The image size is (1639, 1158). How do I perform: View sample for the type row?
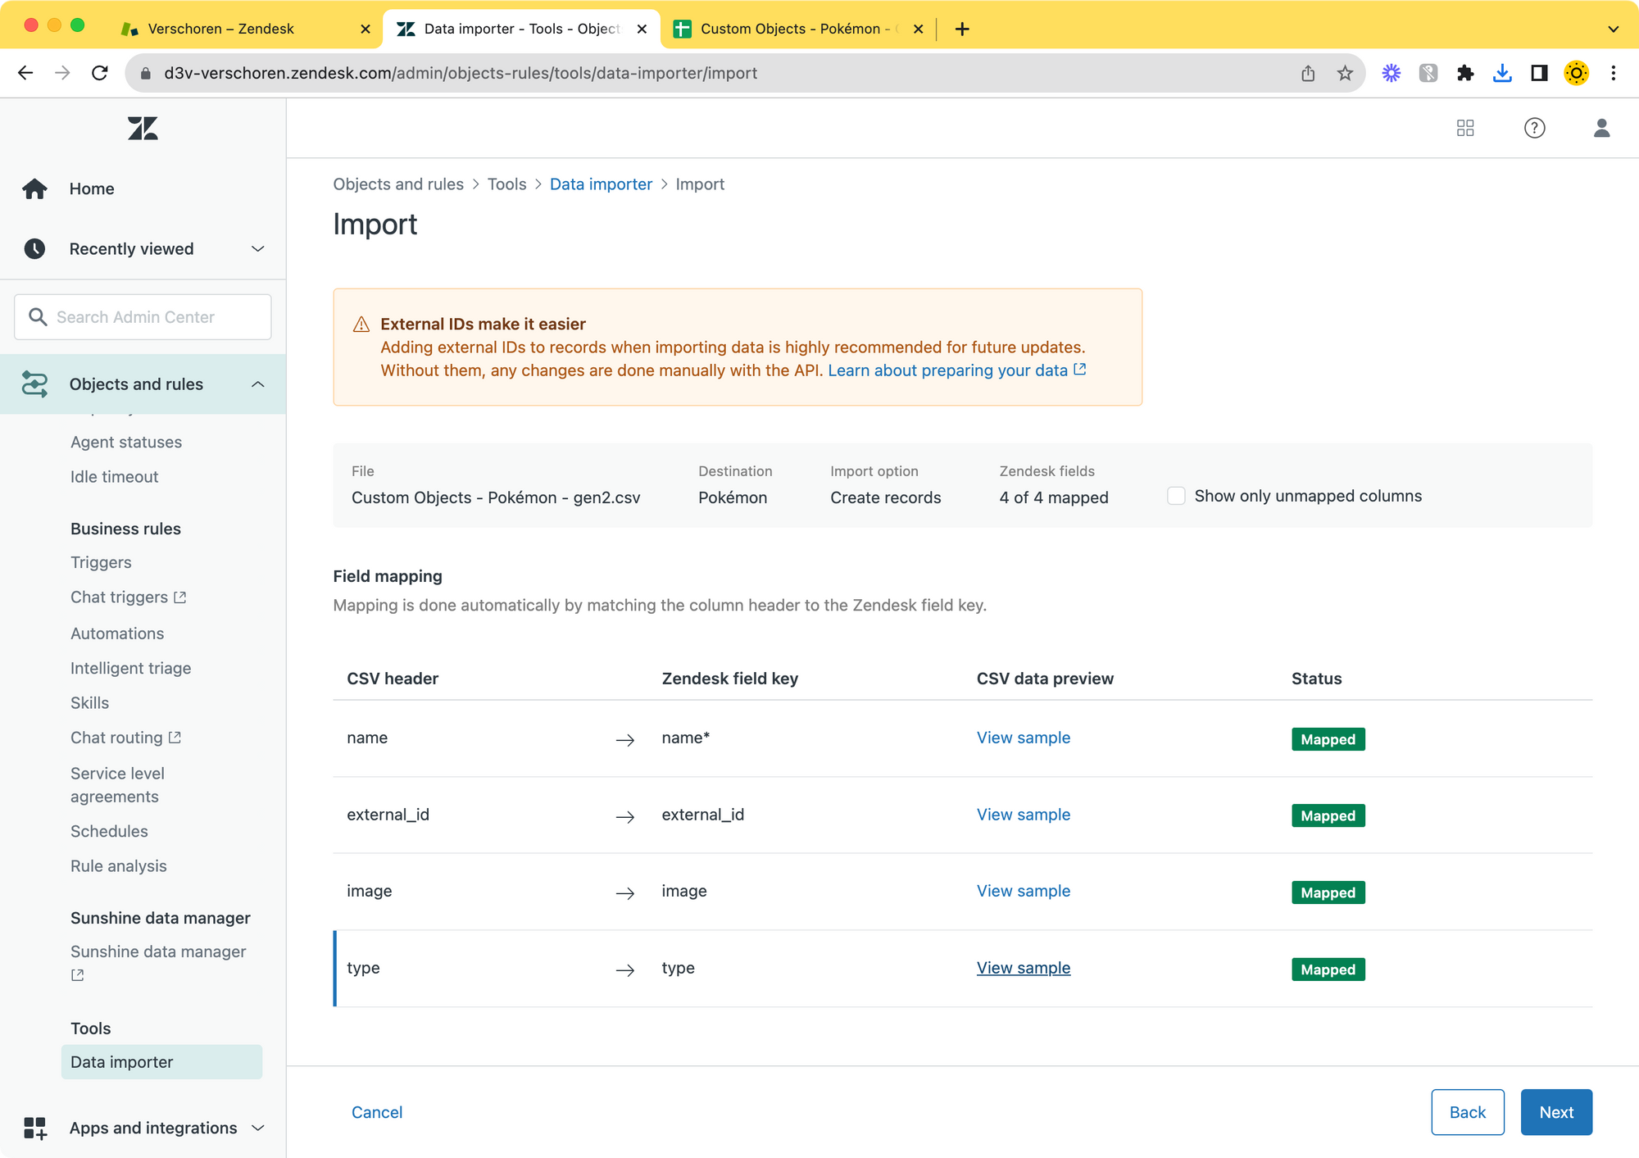(1023, 968)
